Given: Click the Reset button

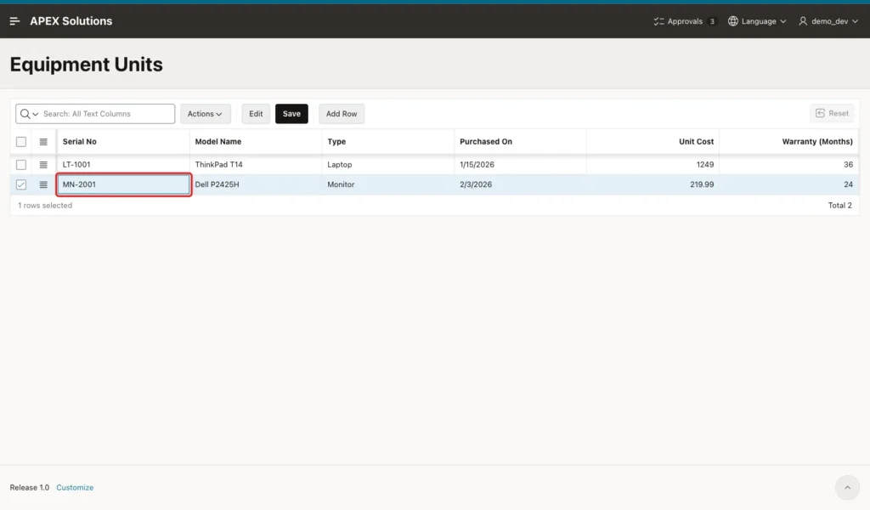Looking at the screenshot, I should click(x=833, y=113).
